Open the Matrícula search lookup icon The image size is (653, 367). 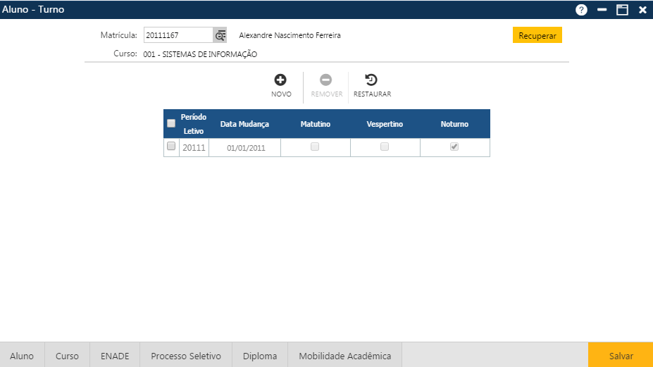pos(220,35)
